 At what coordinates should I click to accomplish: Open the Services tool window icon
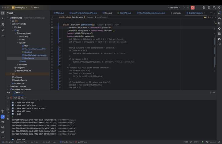(2, 122)
